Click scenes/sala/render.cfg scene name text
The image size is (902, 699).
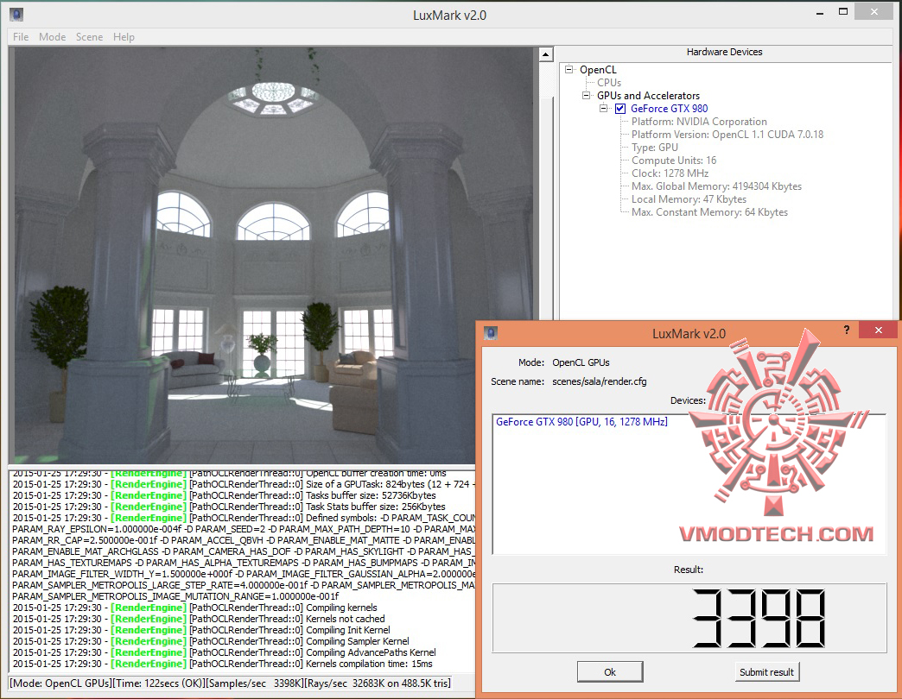[600, 381]
